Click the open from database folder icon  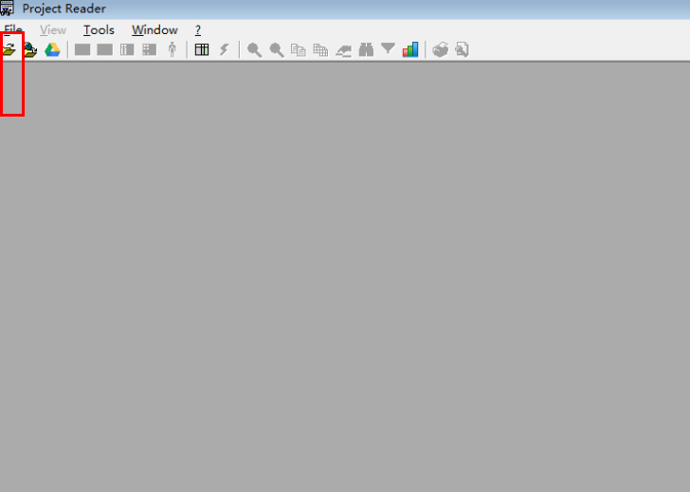click(31, 49)
